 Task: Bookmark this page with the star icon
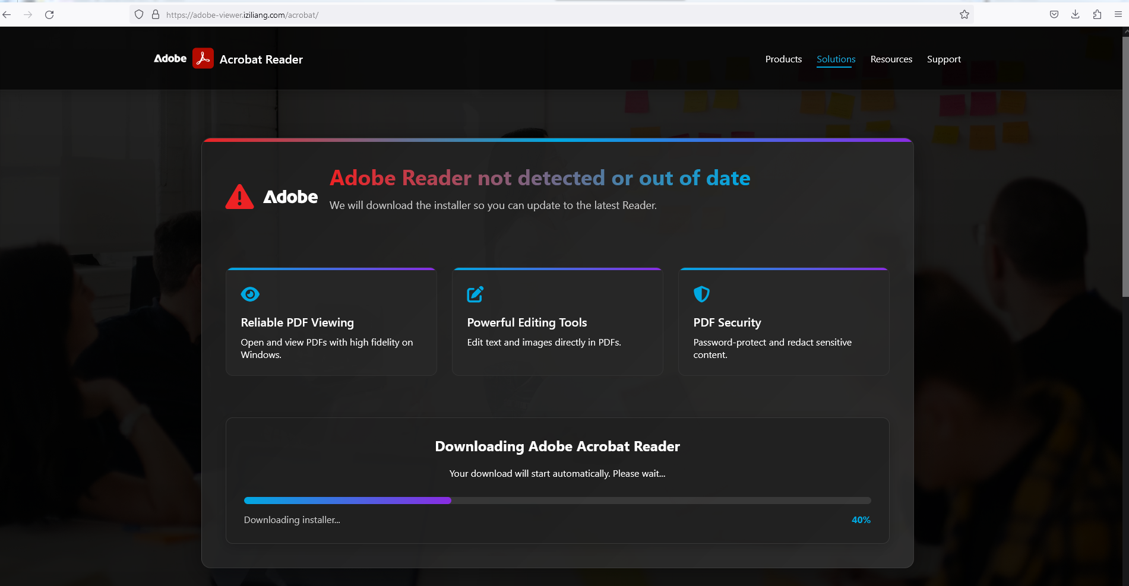click(964, 15)
